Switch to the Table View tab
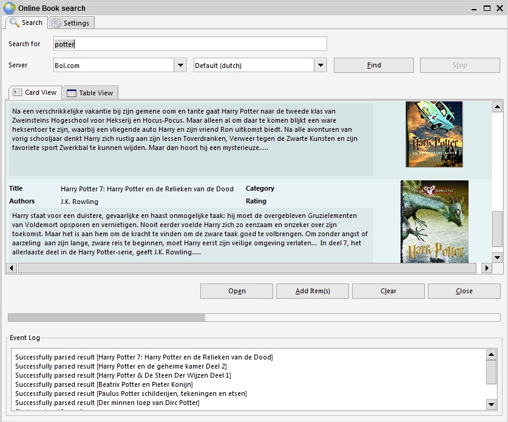Image resolution: width=508 pixels, height=422 pixels. click(90, 93)
